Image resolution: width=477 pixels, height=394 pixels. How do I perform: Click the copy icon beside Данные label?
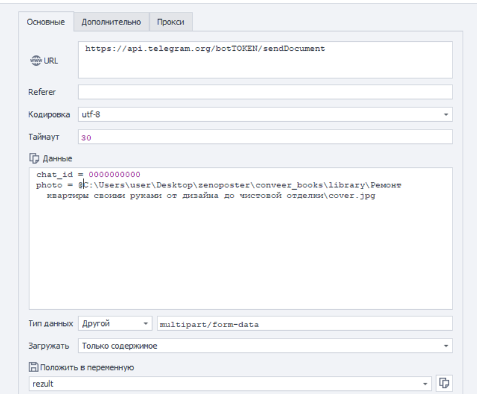(x=33, y=159)
